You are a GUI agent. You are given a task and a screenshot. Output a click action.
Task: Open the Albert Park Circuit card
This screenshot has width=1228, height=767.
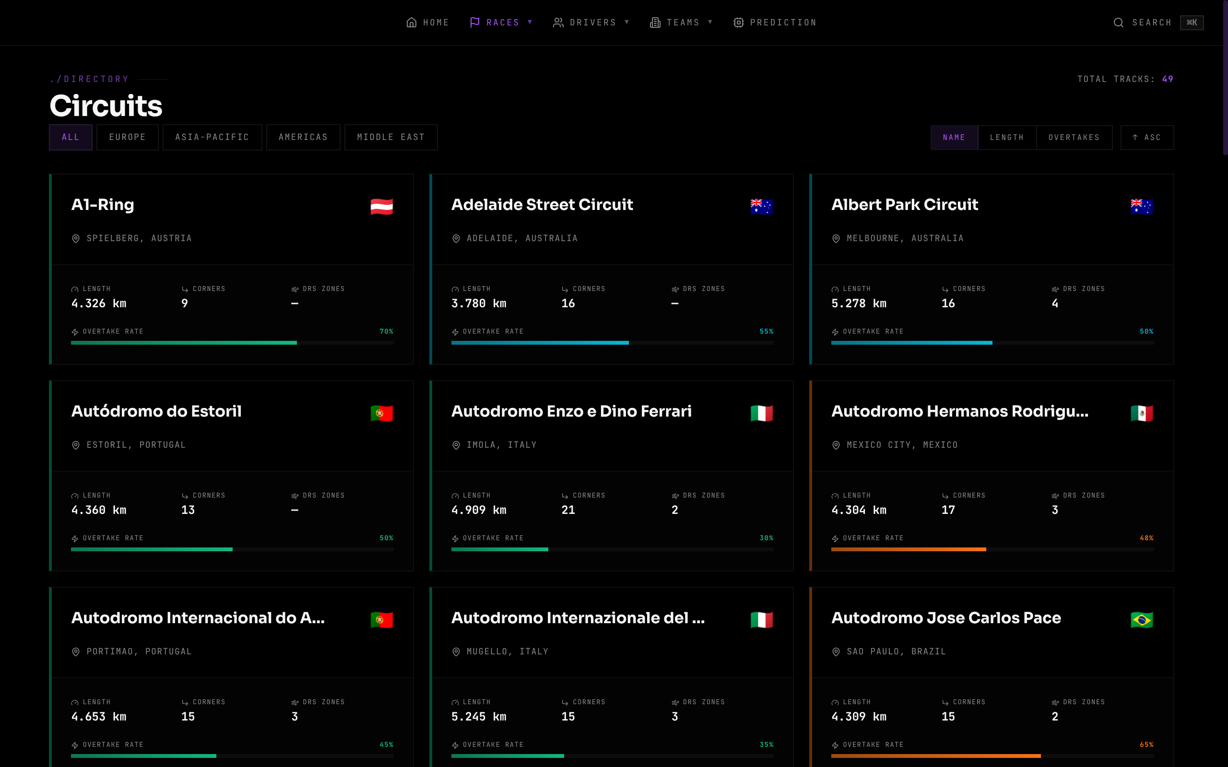point(992,269)
